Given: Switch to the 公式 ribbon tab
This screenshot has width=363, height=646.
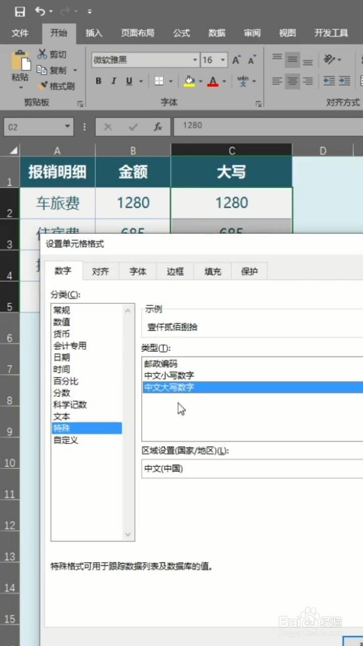Looking at the screenshot, I should pyautogui.click(x=181, y=33).
